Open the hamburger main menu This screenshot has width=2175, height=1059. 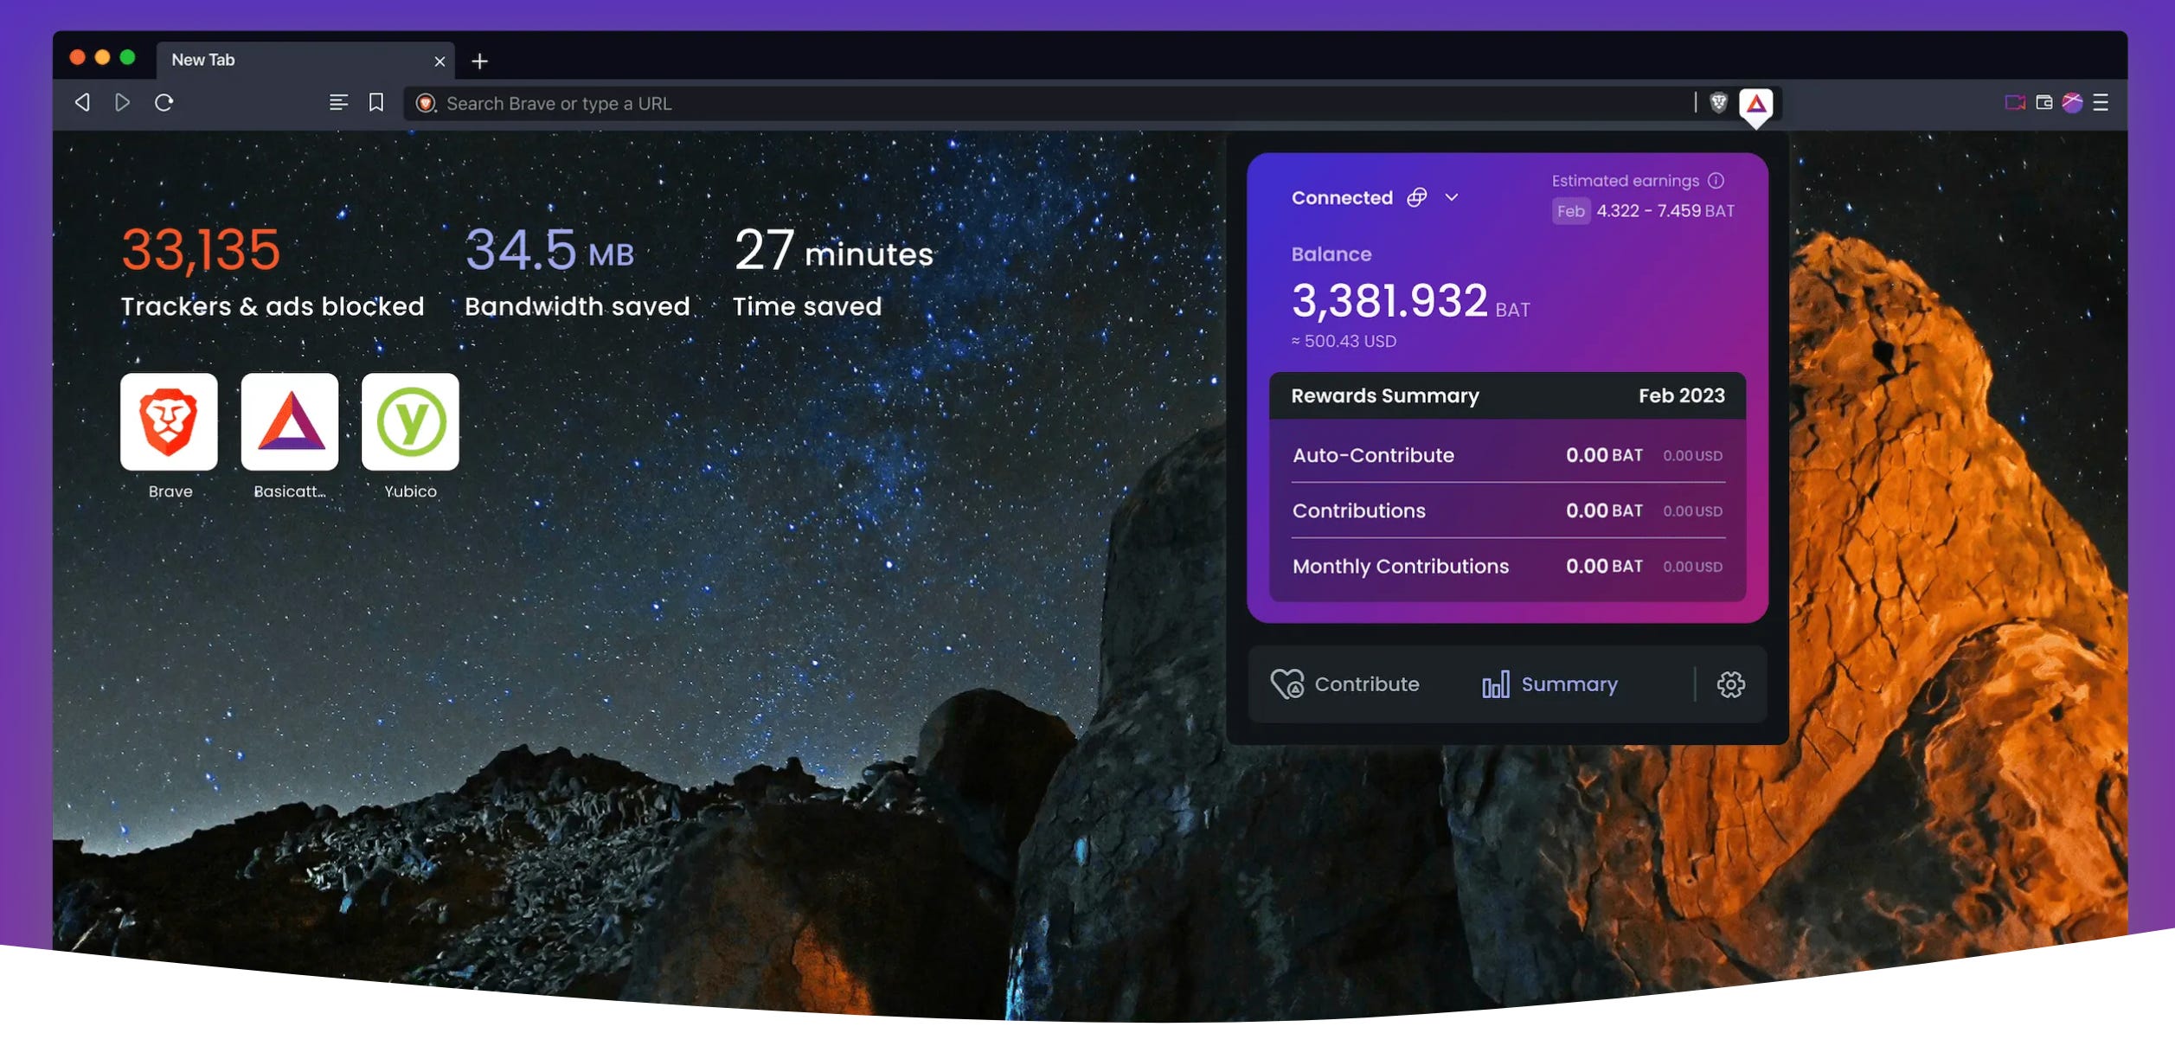point(2101,103)
